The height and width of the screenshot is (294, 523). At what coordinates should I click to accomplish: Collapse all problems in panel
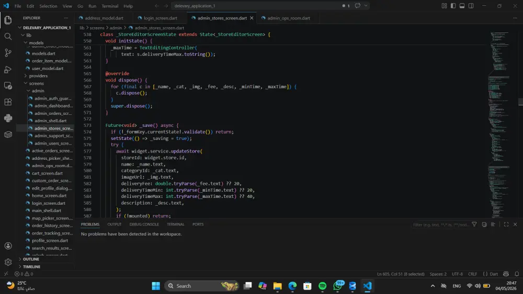[484, 225]
